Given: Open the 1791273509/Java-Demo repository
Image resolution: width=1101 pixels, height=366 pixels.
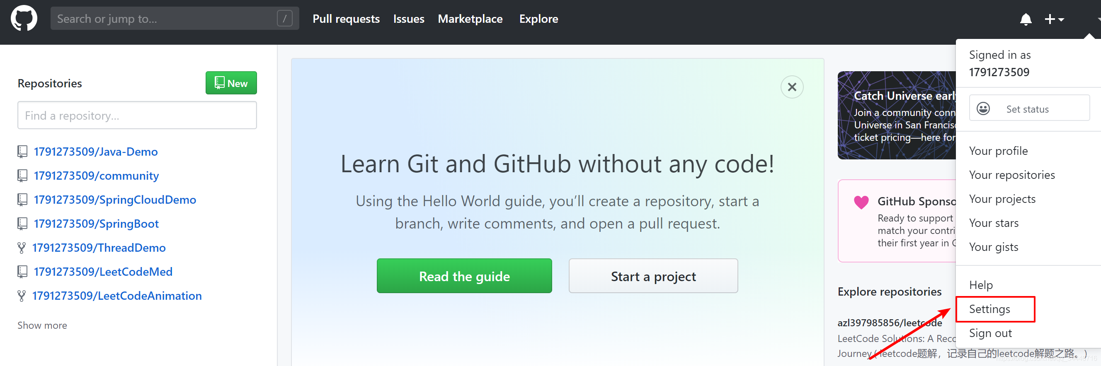Looking at the screenshot, I should 96,152.
